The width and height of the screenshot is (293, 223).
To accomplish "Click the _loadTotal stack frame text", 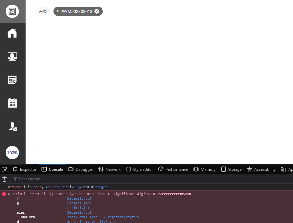I will coord(27,217).
